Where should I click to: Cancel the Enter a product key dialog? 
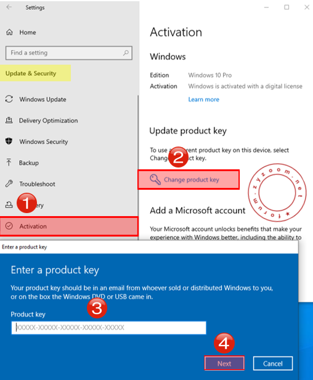[x=273, y=363]
